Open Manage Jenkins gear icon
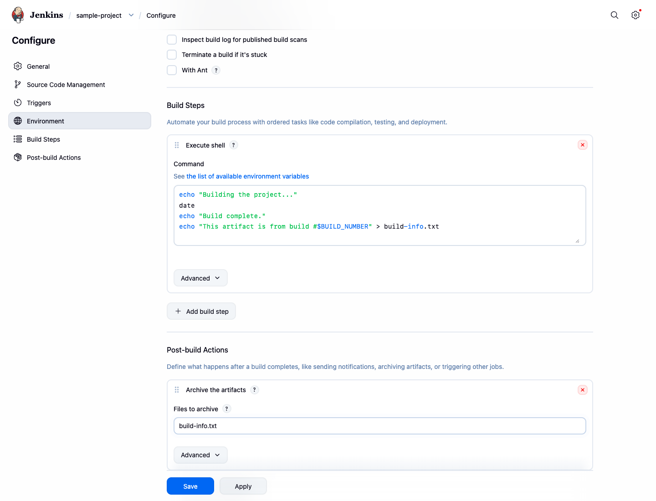The height and width of the screenshot is (501, 656). click(x=635, y=15)
